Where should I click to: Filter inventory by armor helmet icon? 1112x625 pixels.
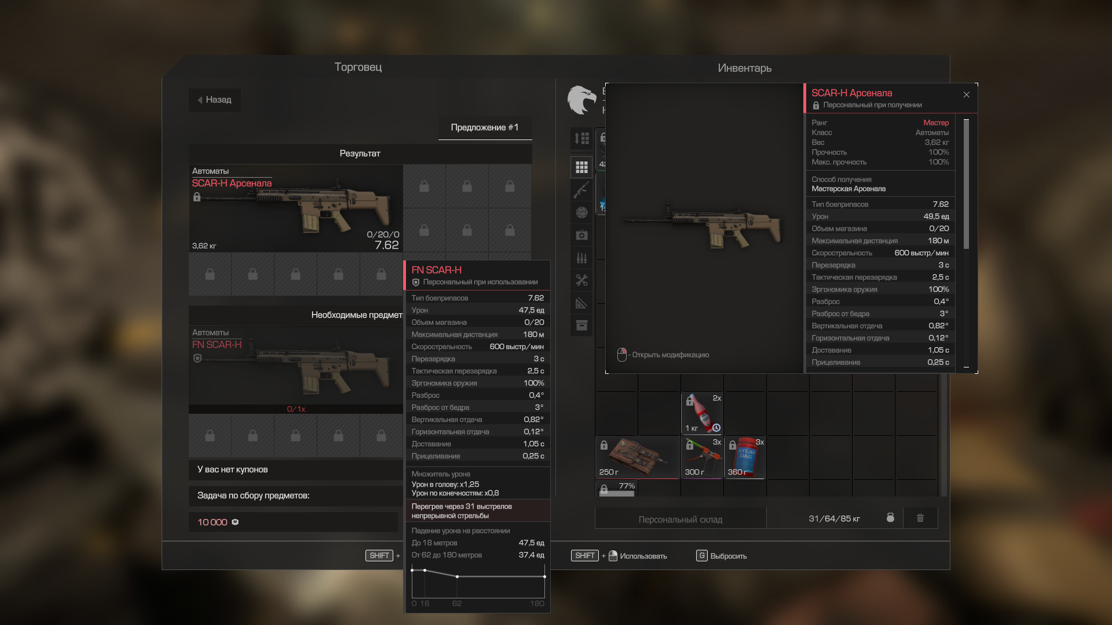(x=581, y=212)
